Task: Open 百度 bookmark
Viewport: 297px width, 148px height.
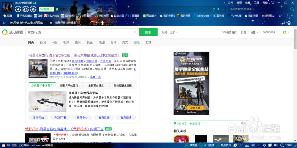Action: (38, 16)
